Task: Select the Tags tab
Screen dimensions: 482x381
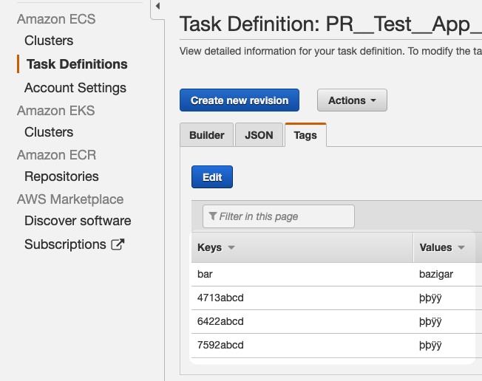Action: [305, 135]
